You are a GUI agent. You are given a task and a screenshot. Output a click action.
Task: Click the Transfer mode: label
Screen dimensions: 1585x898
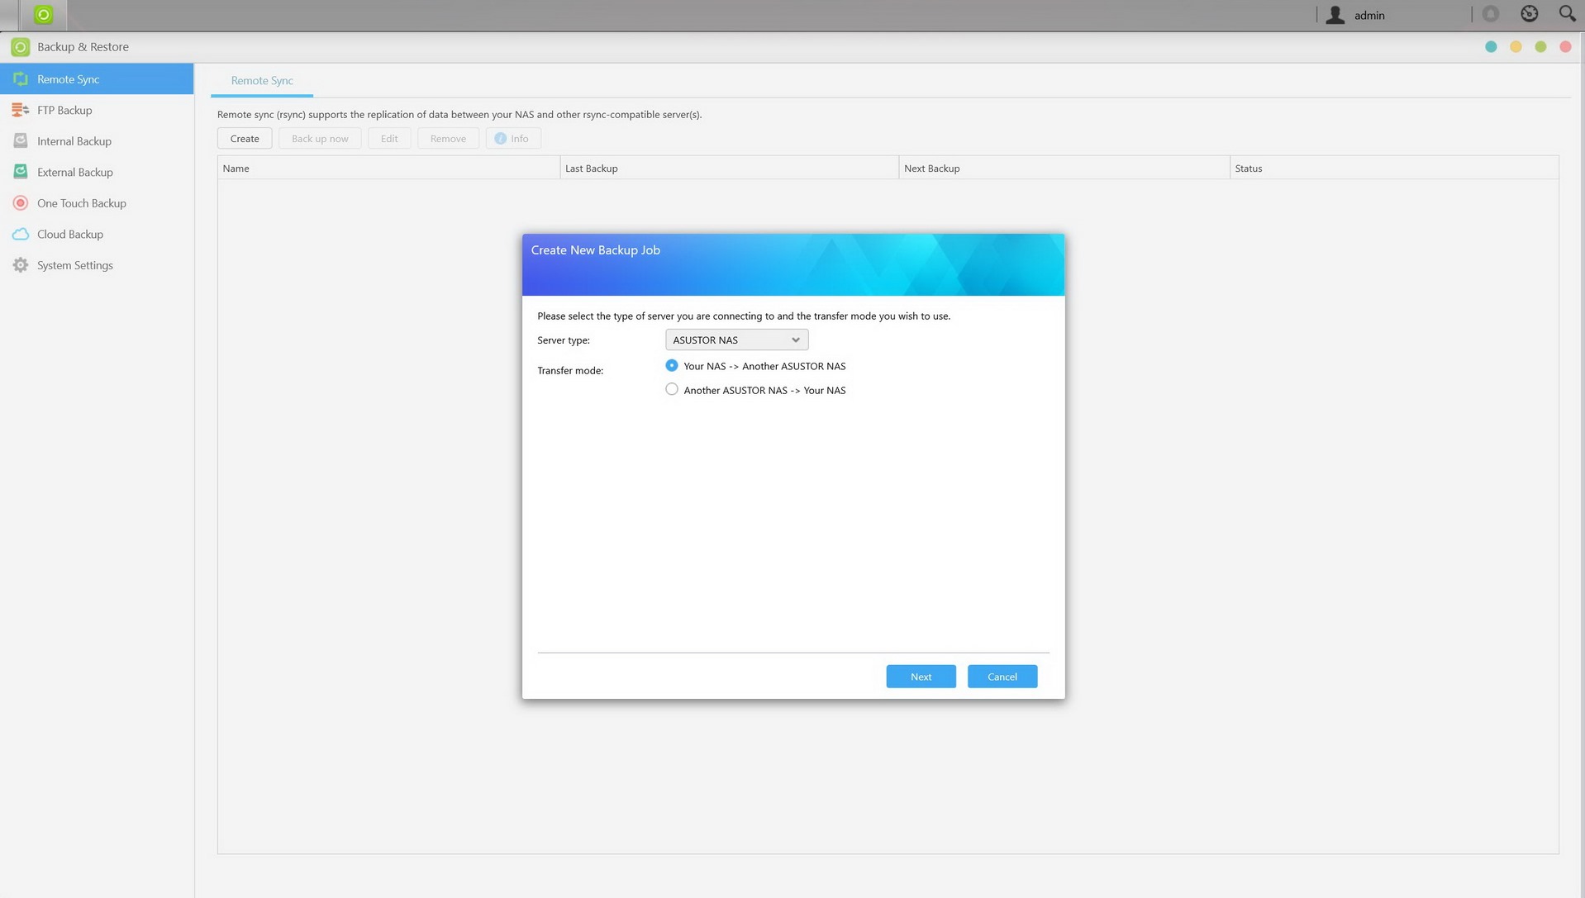click(570, 370)
